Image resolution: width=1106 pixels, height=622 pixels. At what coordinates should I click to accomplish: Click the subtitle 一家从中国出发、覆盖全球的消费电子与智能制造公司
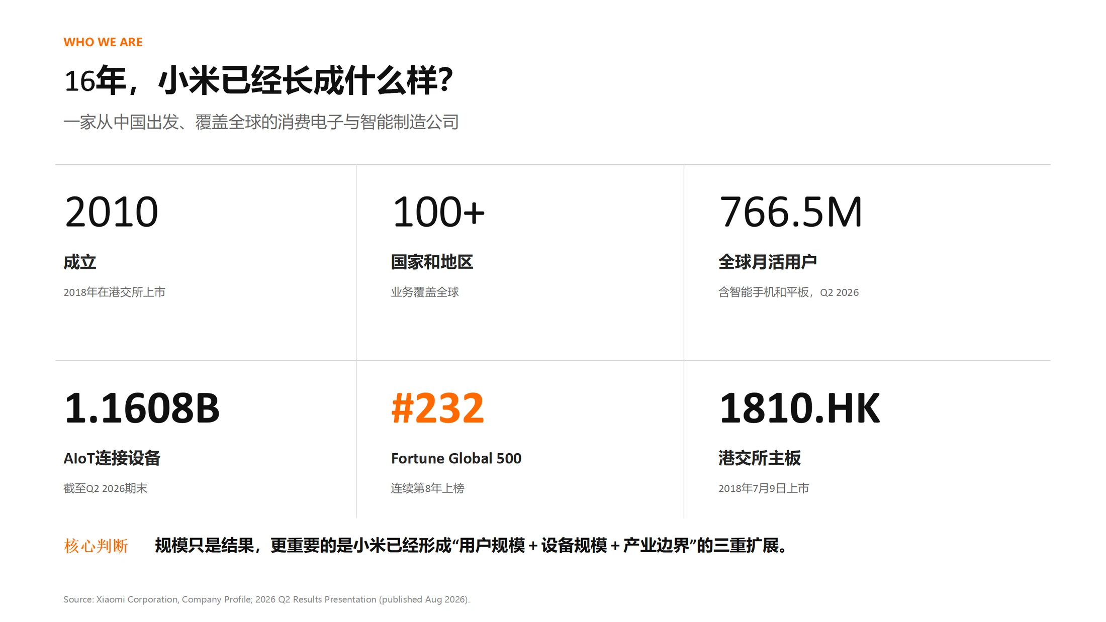click(x=261, y=122)
